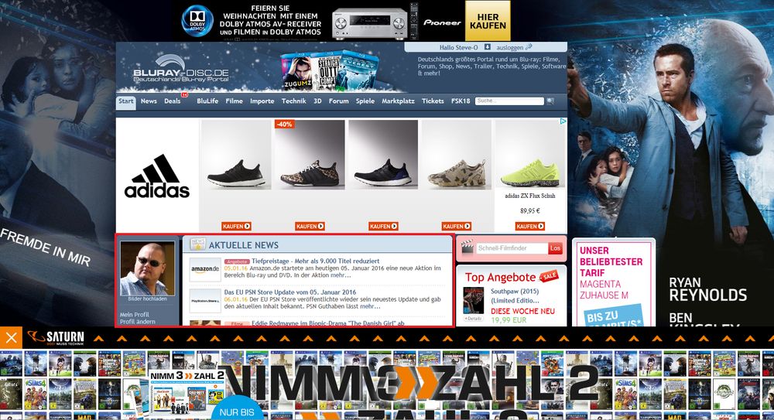The height and width of the screenshot is (420, 774).
Task: Click the adidas logo in the ad
Action: click(157, 176)
